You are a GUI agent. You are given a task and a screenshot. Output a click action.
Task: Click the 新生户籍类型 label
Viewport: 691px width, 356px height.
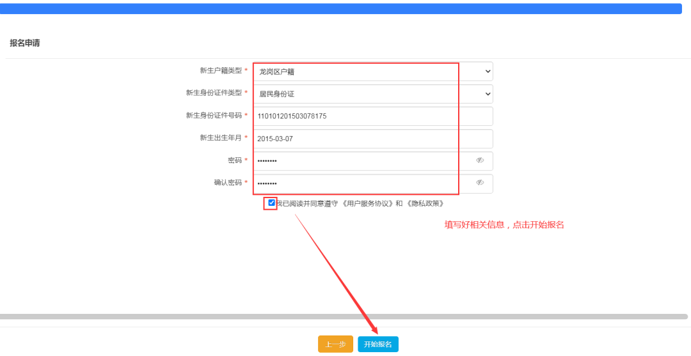(x=221, y=71)
